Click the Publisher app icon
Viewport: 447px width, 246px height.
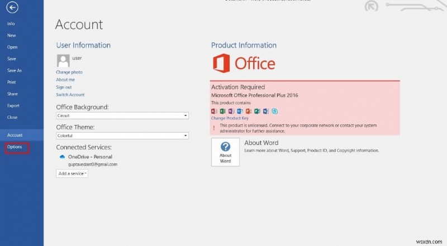[x=257, y=111]
